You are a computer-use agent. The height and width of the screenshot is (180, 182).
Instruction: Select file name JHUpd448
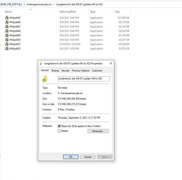[x=15, y=31]
